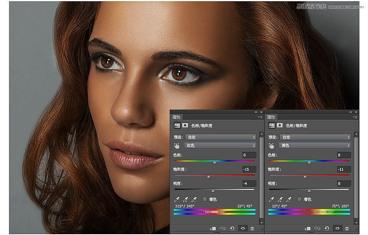Click range text 75°\ 105° in yellow panel
368x235 pixels.
coord(340,206)
